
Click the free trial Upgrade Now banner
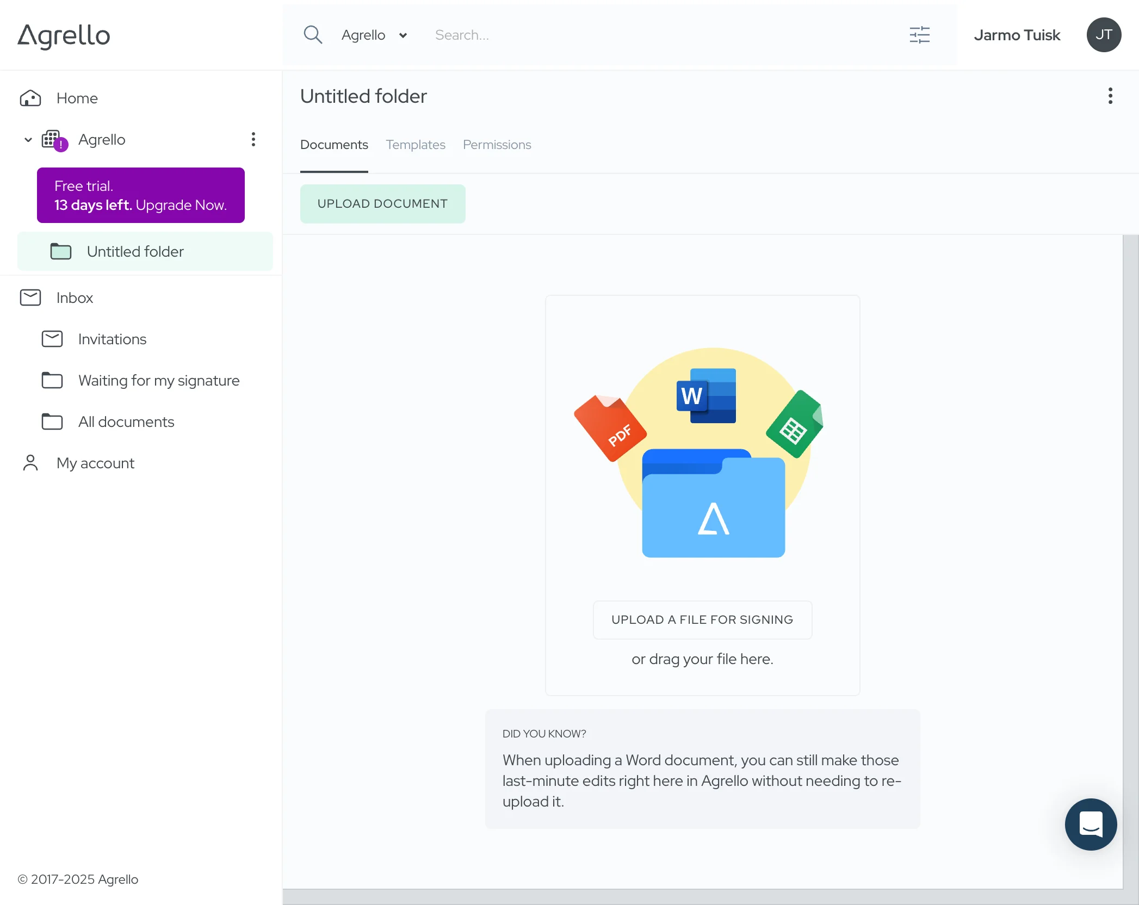tap(141, 195)
